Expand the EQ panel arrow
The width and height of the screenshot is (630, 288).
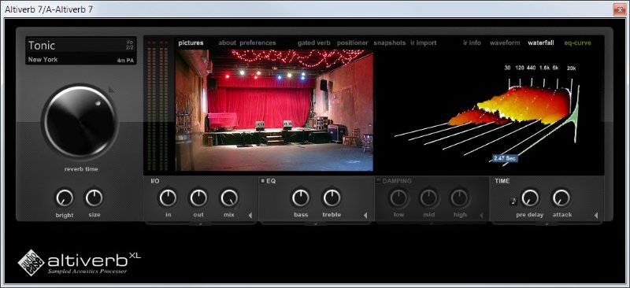coord(365,216)
